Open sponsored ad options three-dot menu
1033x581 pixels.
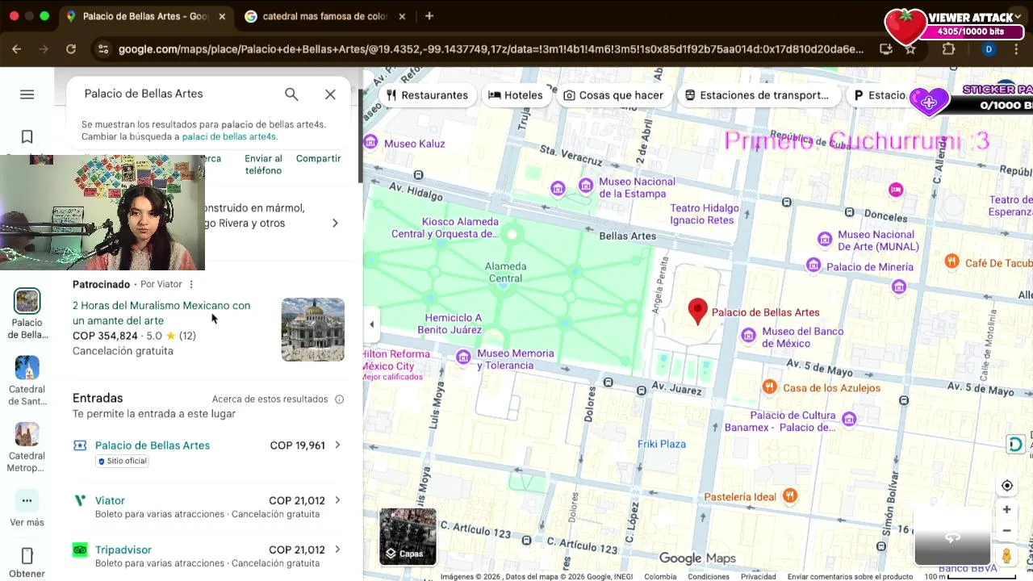click(x=191, y=284)
